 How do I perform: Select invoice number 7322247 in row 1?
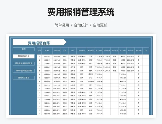pos(47,56)
